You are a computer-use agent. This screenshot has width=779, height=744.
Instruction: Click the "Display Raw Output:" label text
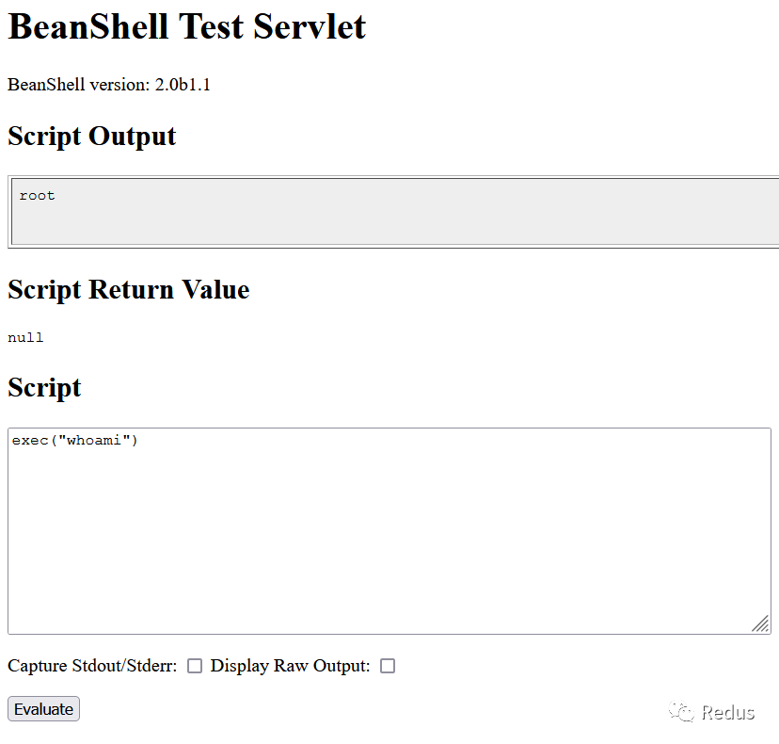pos(290,666)
